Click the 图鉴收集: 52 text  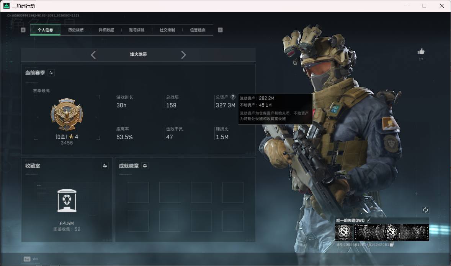pos(67,229)
